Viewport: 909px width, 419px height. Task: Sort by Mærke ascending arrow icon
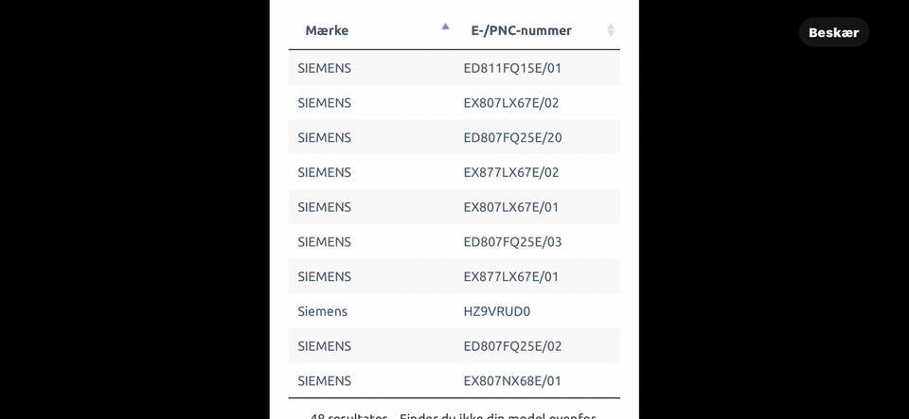pyautogui.click(x=445, y=27)
